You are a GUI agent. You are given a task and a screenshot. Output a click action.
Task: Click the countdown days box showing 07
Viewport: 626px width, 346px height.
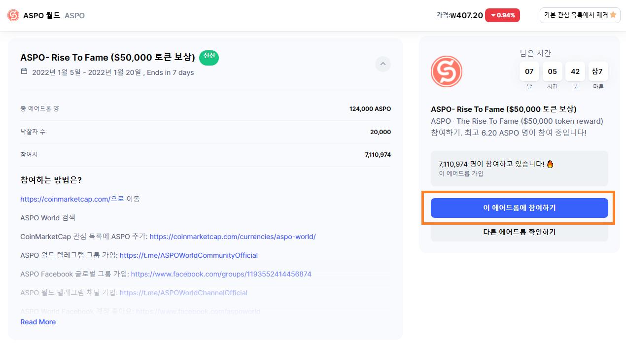pos(529,71)
